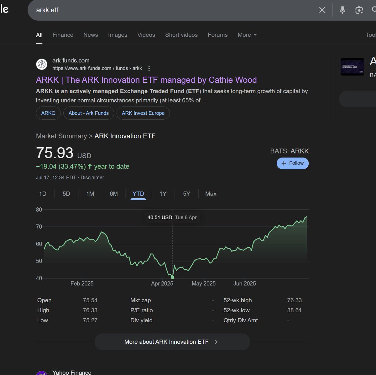Select the All results tab
This screenshot has width=376, height=375.
click(x=39, y=35)
